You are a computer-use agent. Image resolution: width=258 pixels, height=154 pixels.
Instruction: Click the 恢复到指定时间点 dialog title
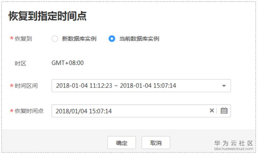click(47, 16)
